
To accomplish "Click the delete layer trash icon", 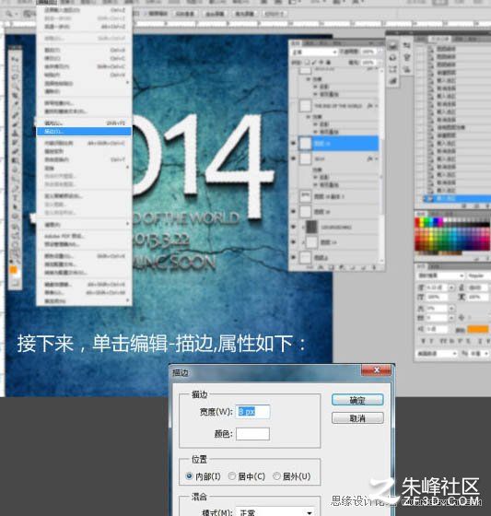I will pos(374,268).
